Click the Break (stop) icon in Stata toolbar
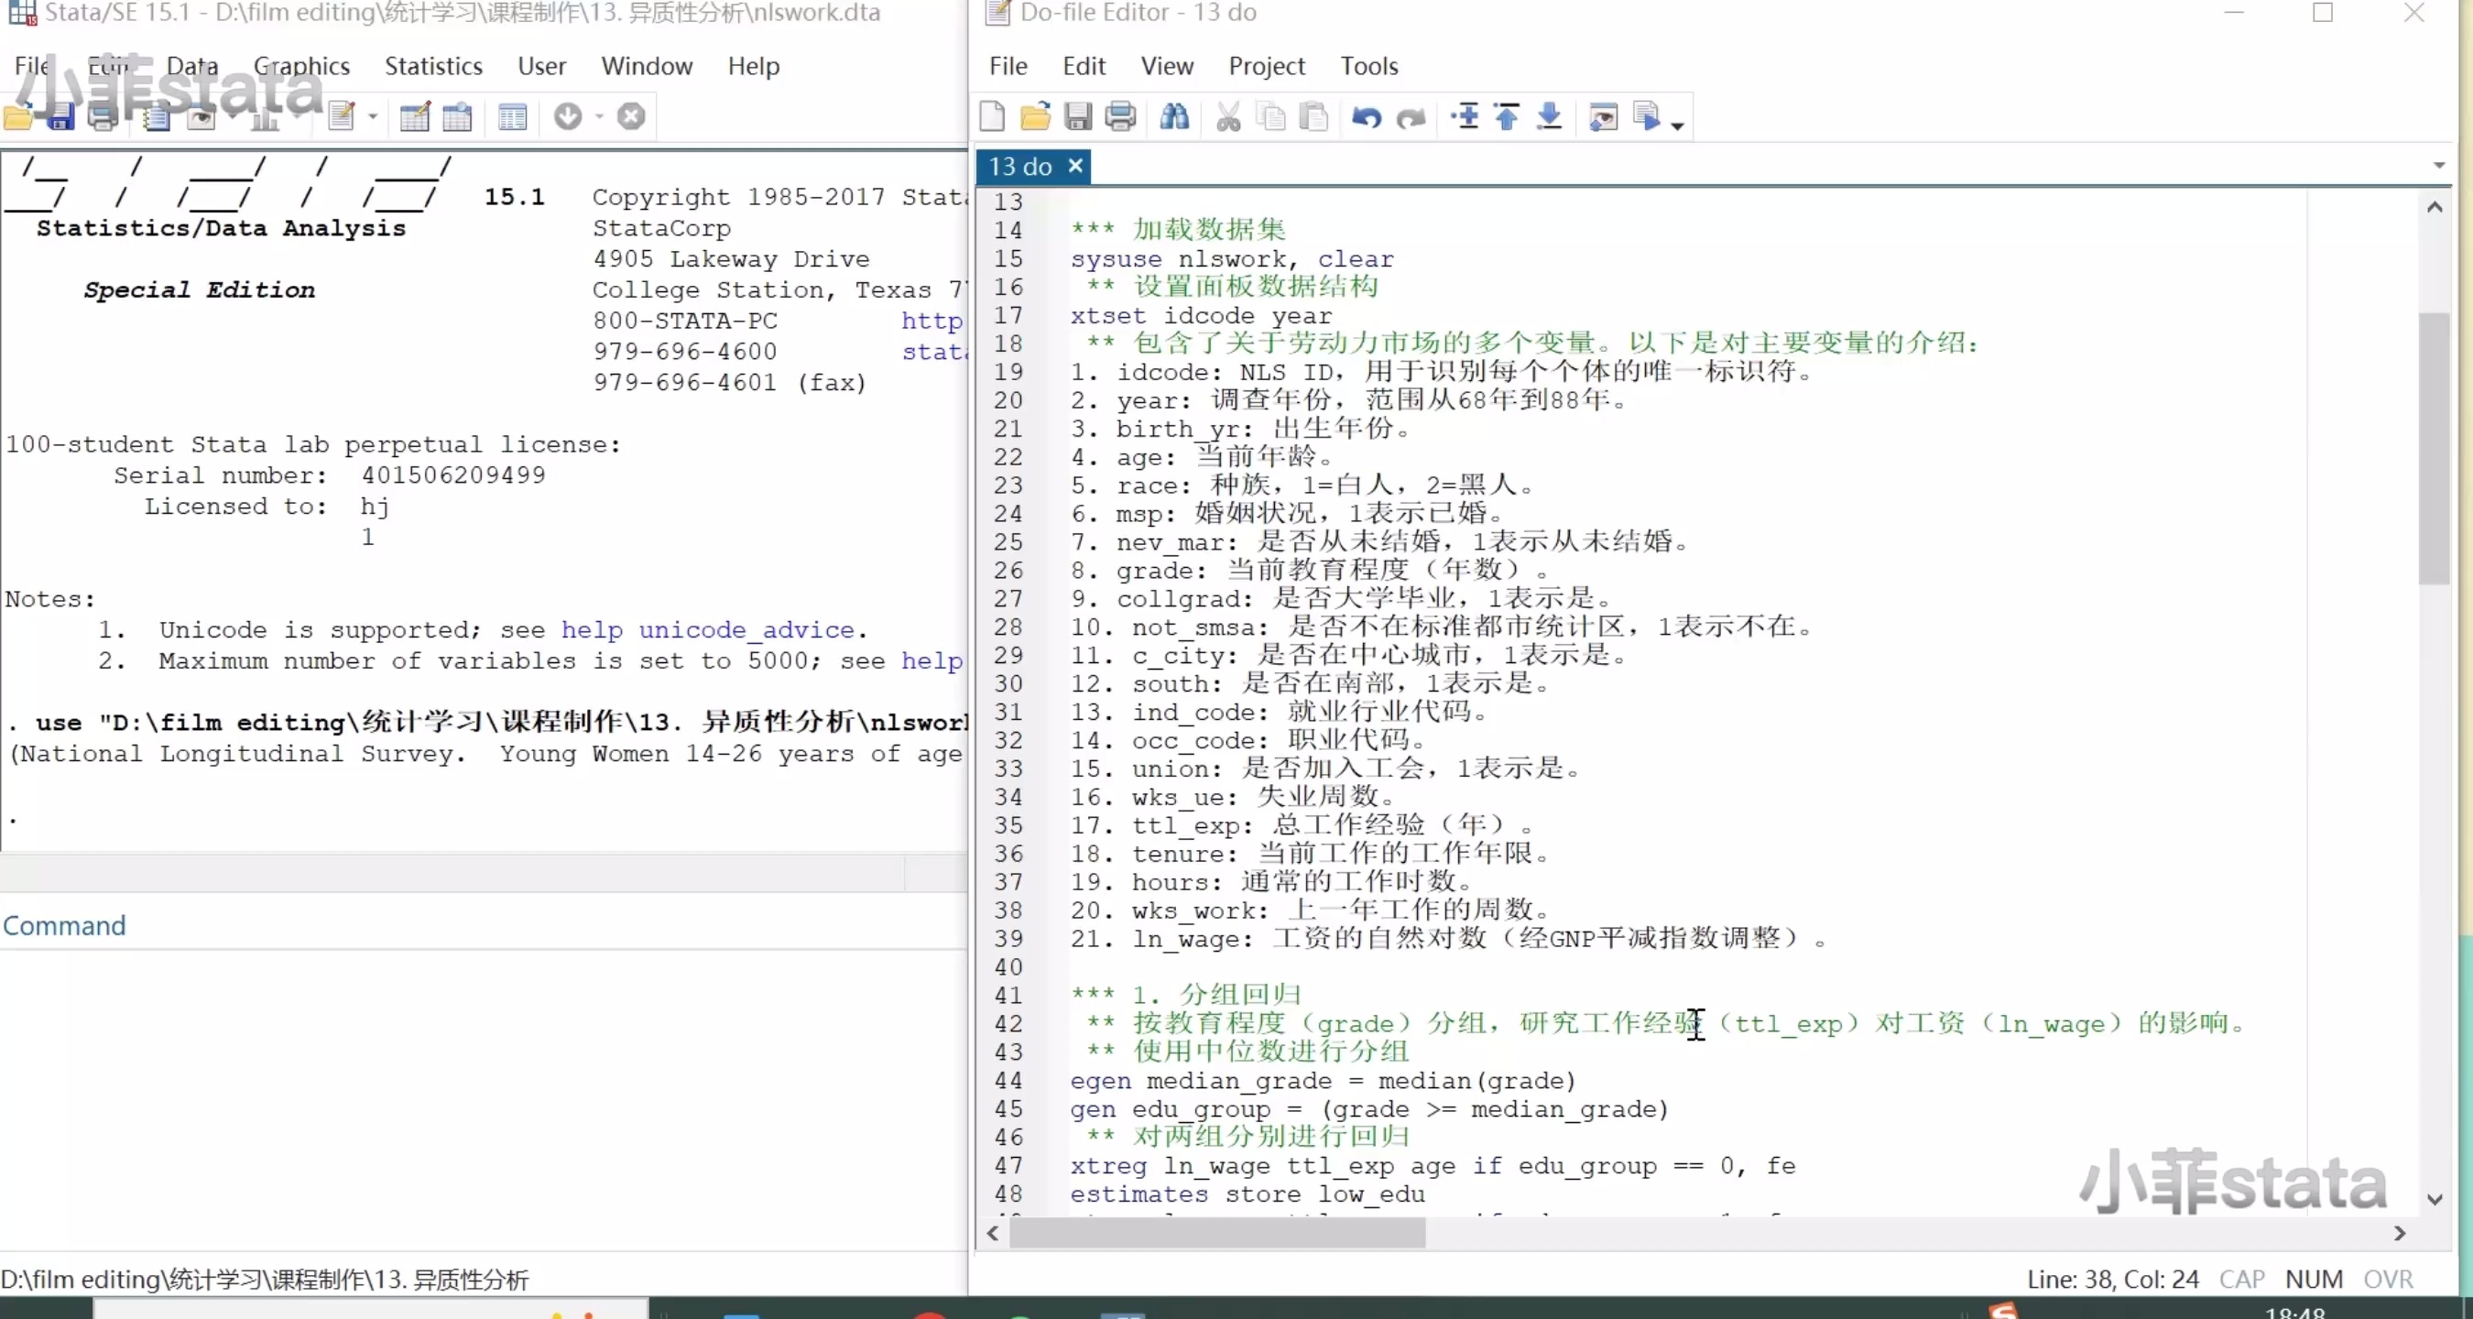The height and width of the screenshot is (1319, 2473). coord(631,117)
